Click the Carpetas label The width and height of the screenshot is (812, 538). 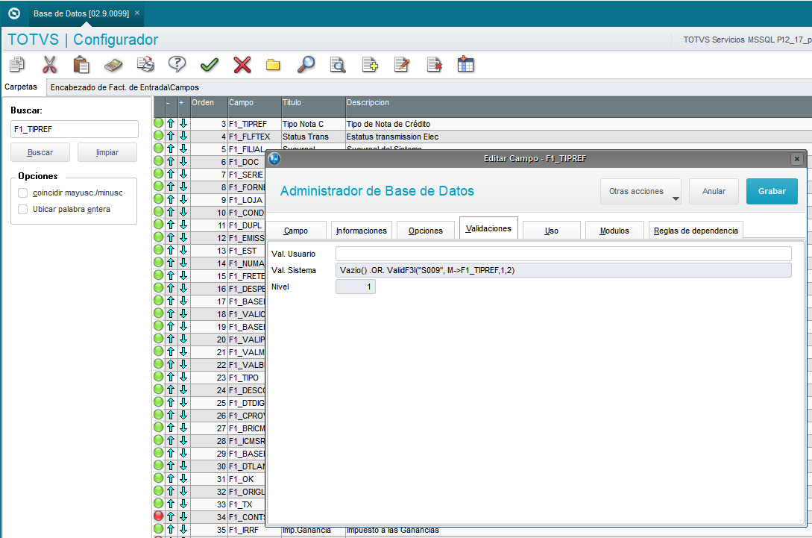pyautogui.click(x=21, y=87)
